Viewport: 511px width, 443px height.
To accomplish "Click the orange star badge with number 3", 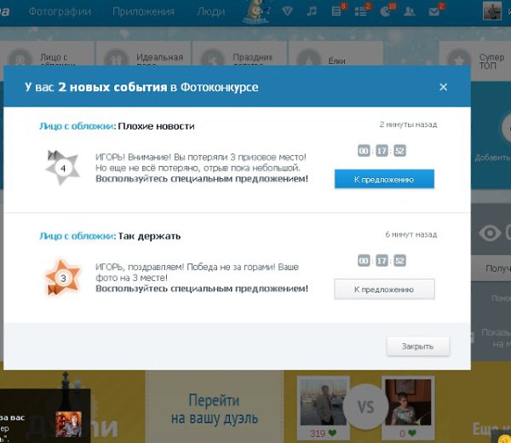I will point(62,278).
